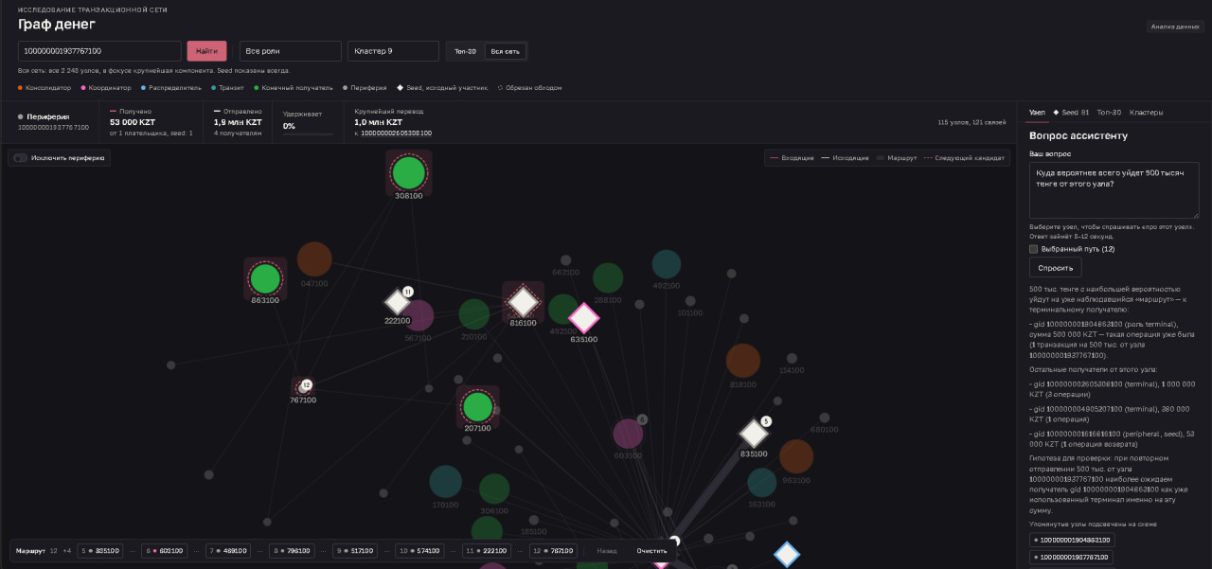1212x569 pixels.
Task: Click 'Координатор' pink legend dot
Action: (83, 88)
